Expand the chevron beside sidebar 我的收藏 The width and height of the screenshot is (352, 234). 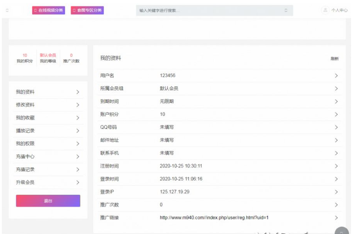78,118
